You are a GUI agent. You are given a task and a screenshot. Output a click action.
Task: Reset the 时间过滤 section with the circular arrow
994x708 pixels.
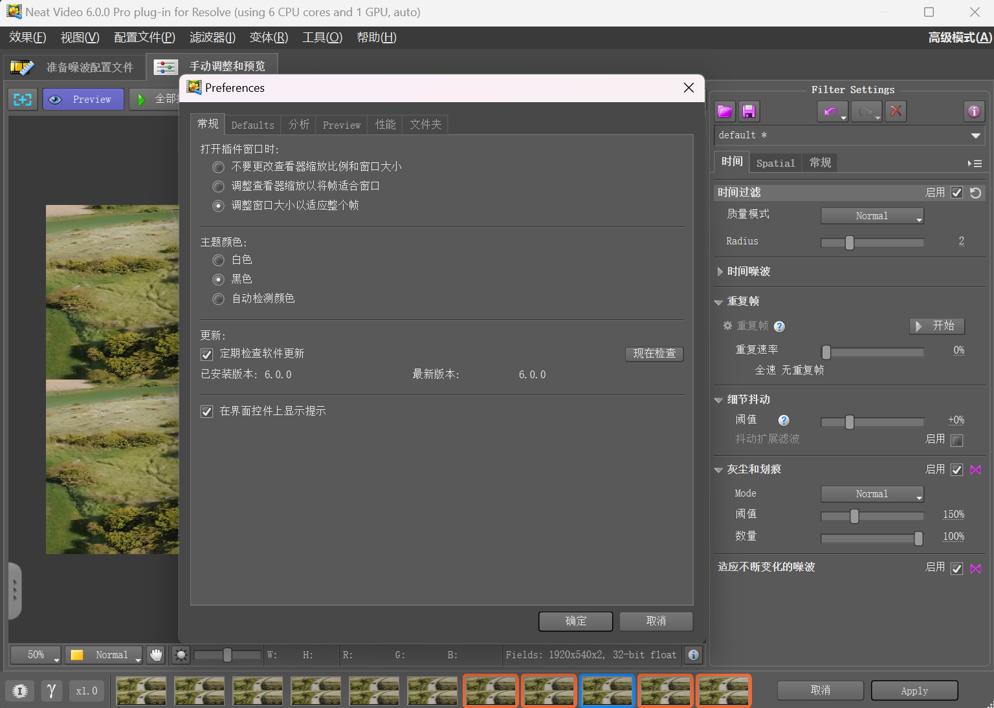(976, 193)
